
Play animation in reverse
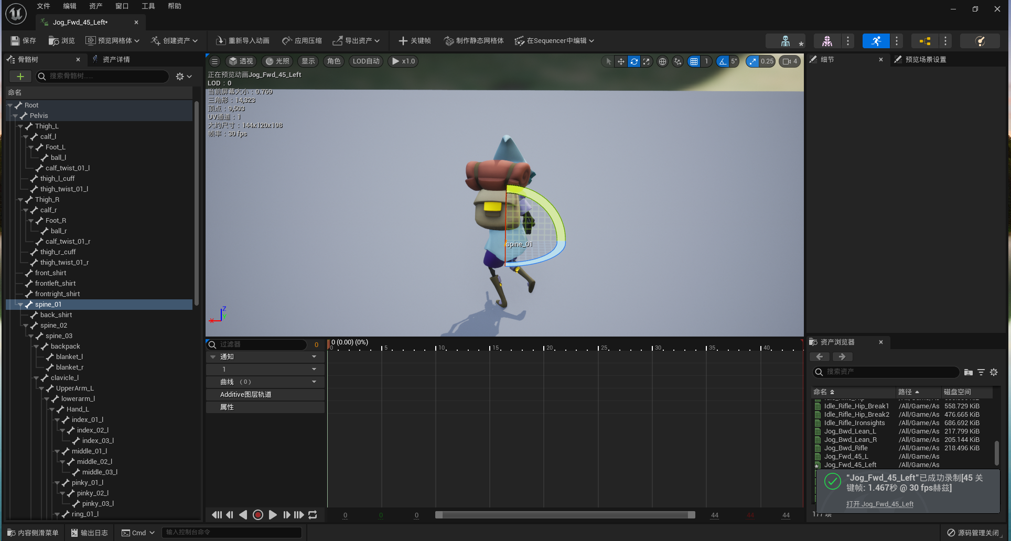point(243,515)
